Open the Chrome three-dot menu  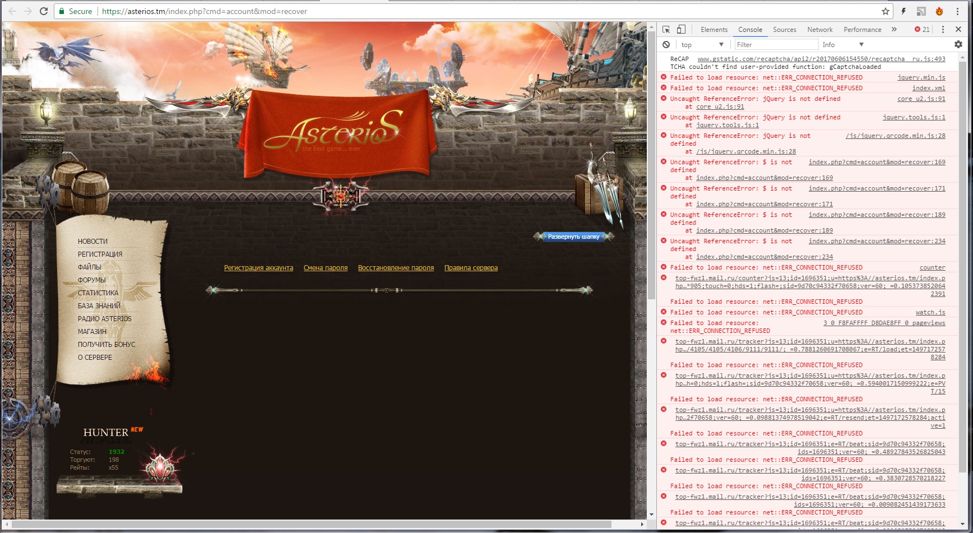pyautogui.click(x=957, y=11)
